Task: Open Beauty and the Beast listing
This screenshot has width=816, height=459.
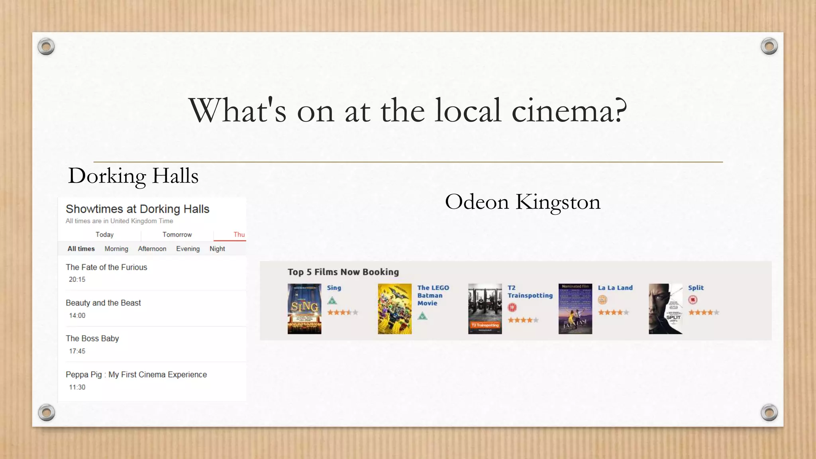Action: 103,303
